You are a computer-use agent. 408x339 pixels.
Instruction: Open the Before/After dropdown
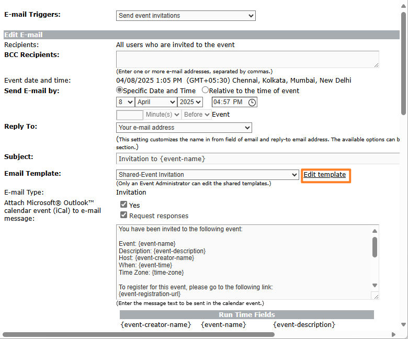point(196,115)
